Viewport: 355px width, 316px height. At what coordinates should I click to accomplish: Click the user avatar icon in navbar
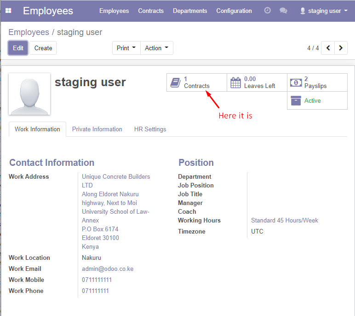(x=303, y=11)
